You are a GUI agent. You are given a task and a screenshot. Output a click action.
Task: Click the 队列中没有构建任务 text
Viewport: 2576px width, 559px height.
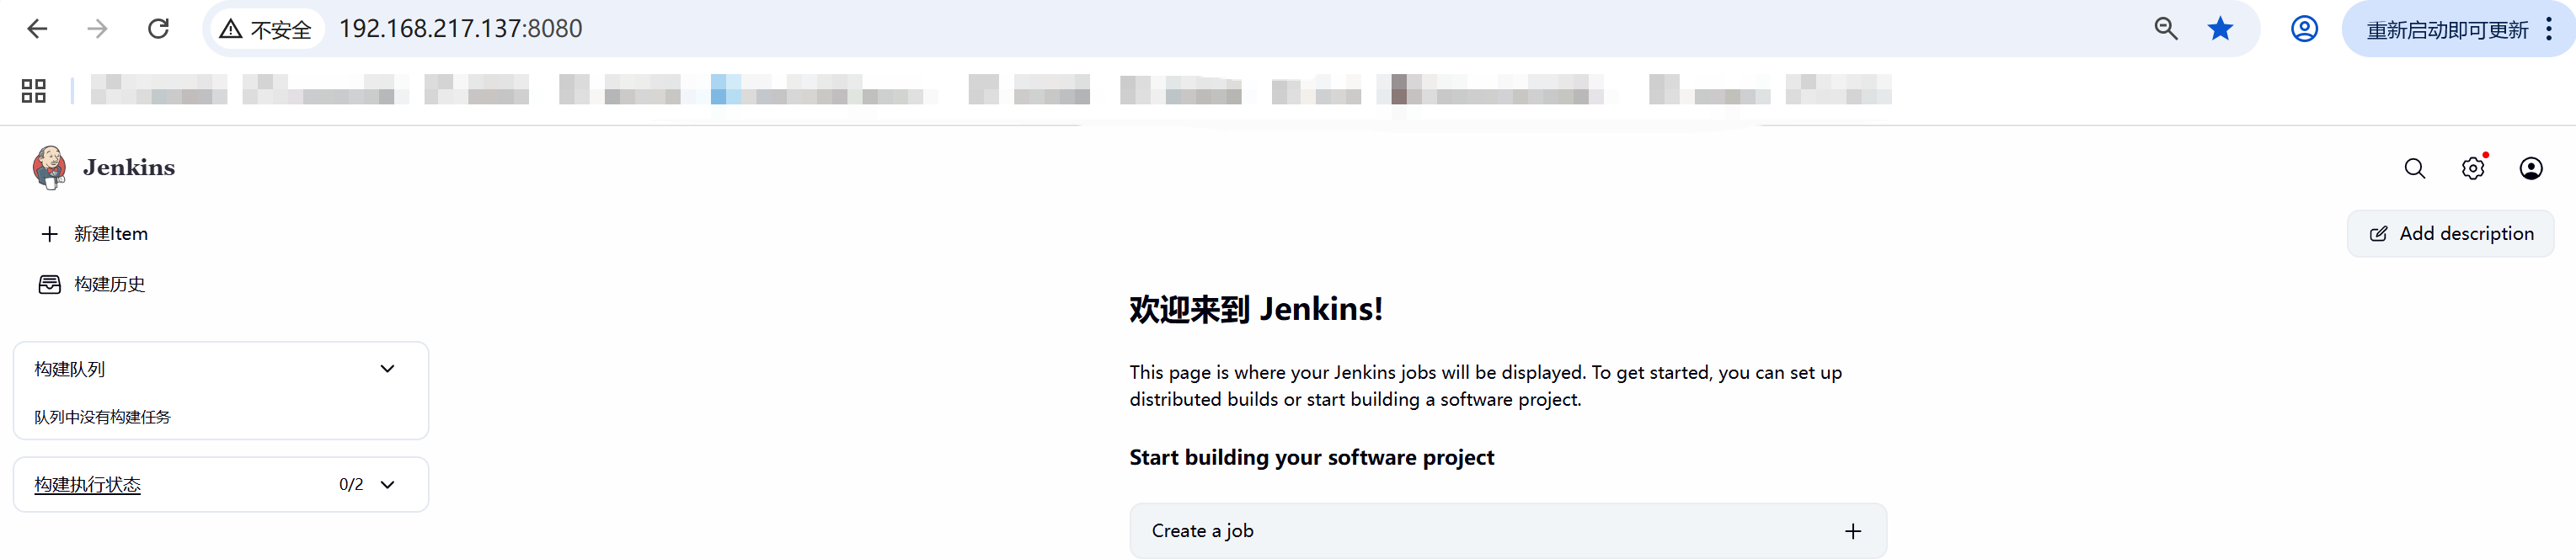click(x=103, y=417)
